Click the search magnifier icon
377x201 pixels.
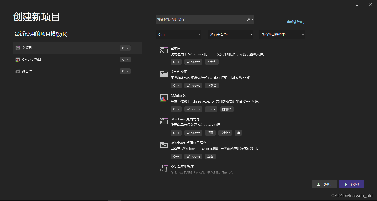pos(249,19)
